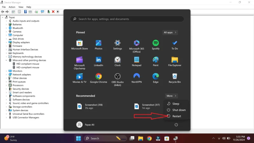Image resolution: width=254 pixels, height=143 pixels.
Task: Launch Spotify from pinned apps
Action: point(156,45)
